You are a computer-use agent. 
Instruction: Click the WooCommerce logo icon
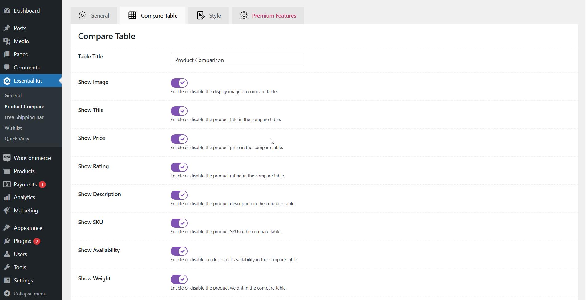pyautogui.click(x=7, y=158)
